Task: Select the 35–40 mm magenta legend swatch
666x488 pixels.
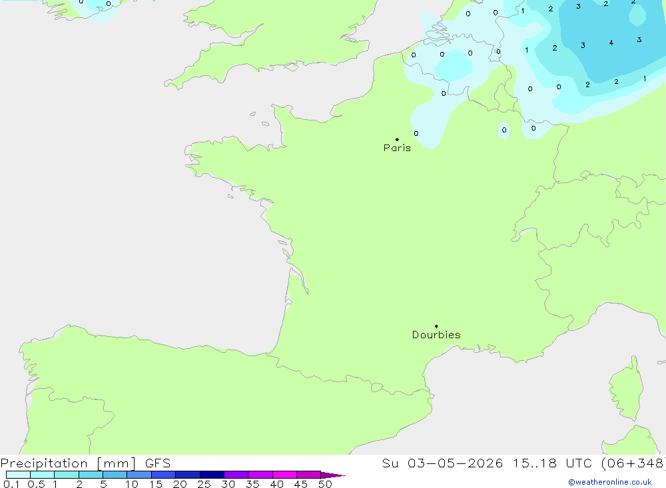Action: 260,475
